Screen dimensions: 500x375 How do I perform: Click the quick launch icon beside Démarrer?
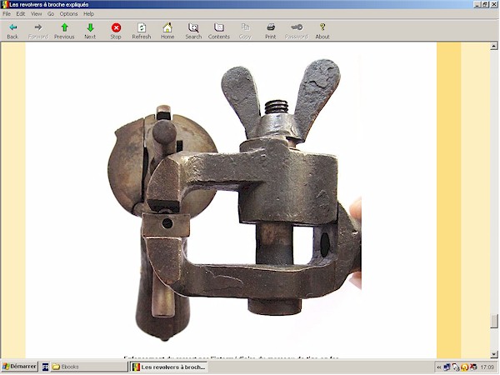tap(45, 367)
